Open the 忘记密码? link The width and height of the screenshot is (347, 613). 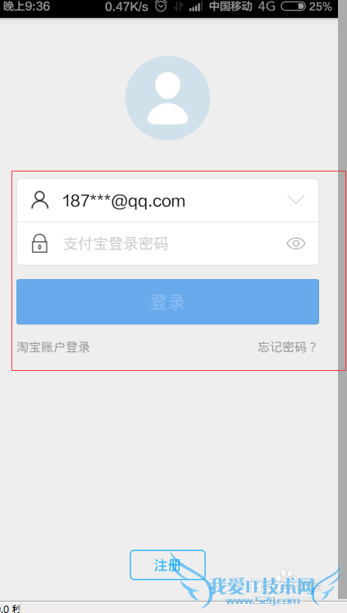287,347
